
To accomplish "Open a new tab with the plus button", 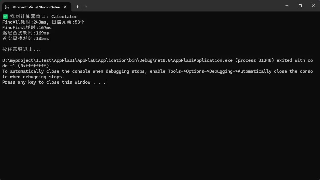I will point(77,7).
